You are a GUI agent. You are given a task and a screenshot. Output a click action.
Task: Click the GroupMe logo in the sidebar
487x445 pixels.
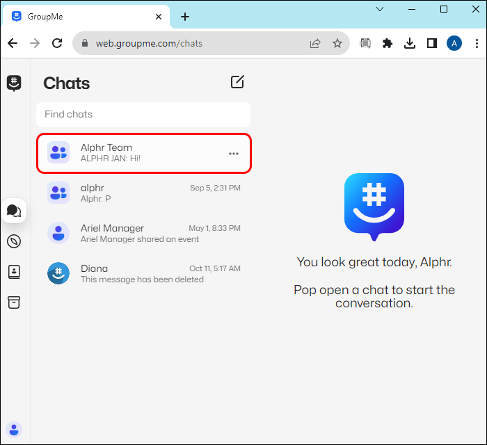pyautogui.click(x=14, y=83)
